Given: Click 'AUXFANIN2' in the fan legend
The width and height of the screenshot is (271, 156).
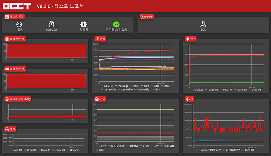Looking at the screenshot, I should coord(232,150).
